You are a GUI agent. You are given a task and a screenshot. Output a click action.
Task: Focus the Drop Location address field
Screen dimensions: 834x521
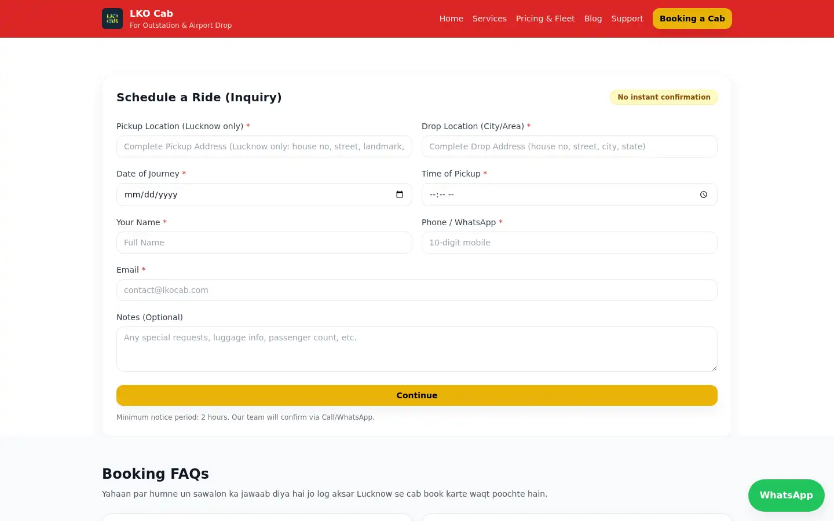(x=569, y=146)
